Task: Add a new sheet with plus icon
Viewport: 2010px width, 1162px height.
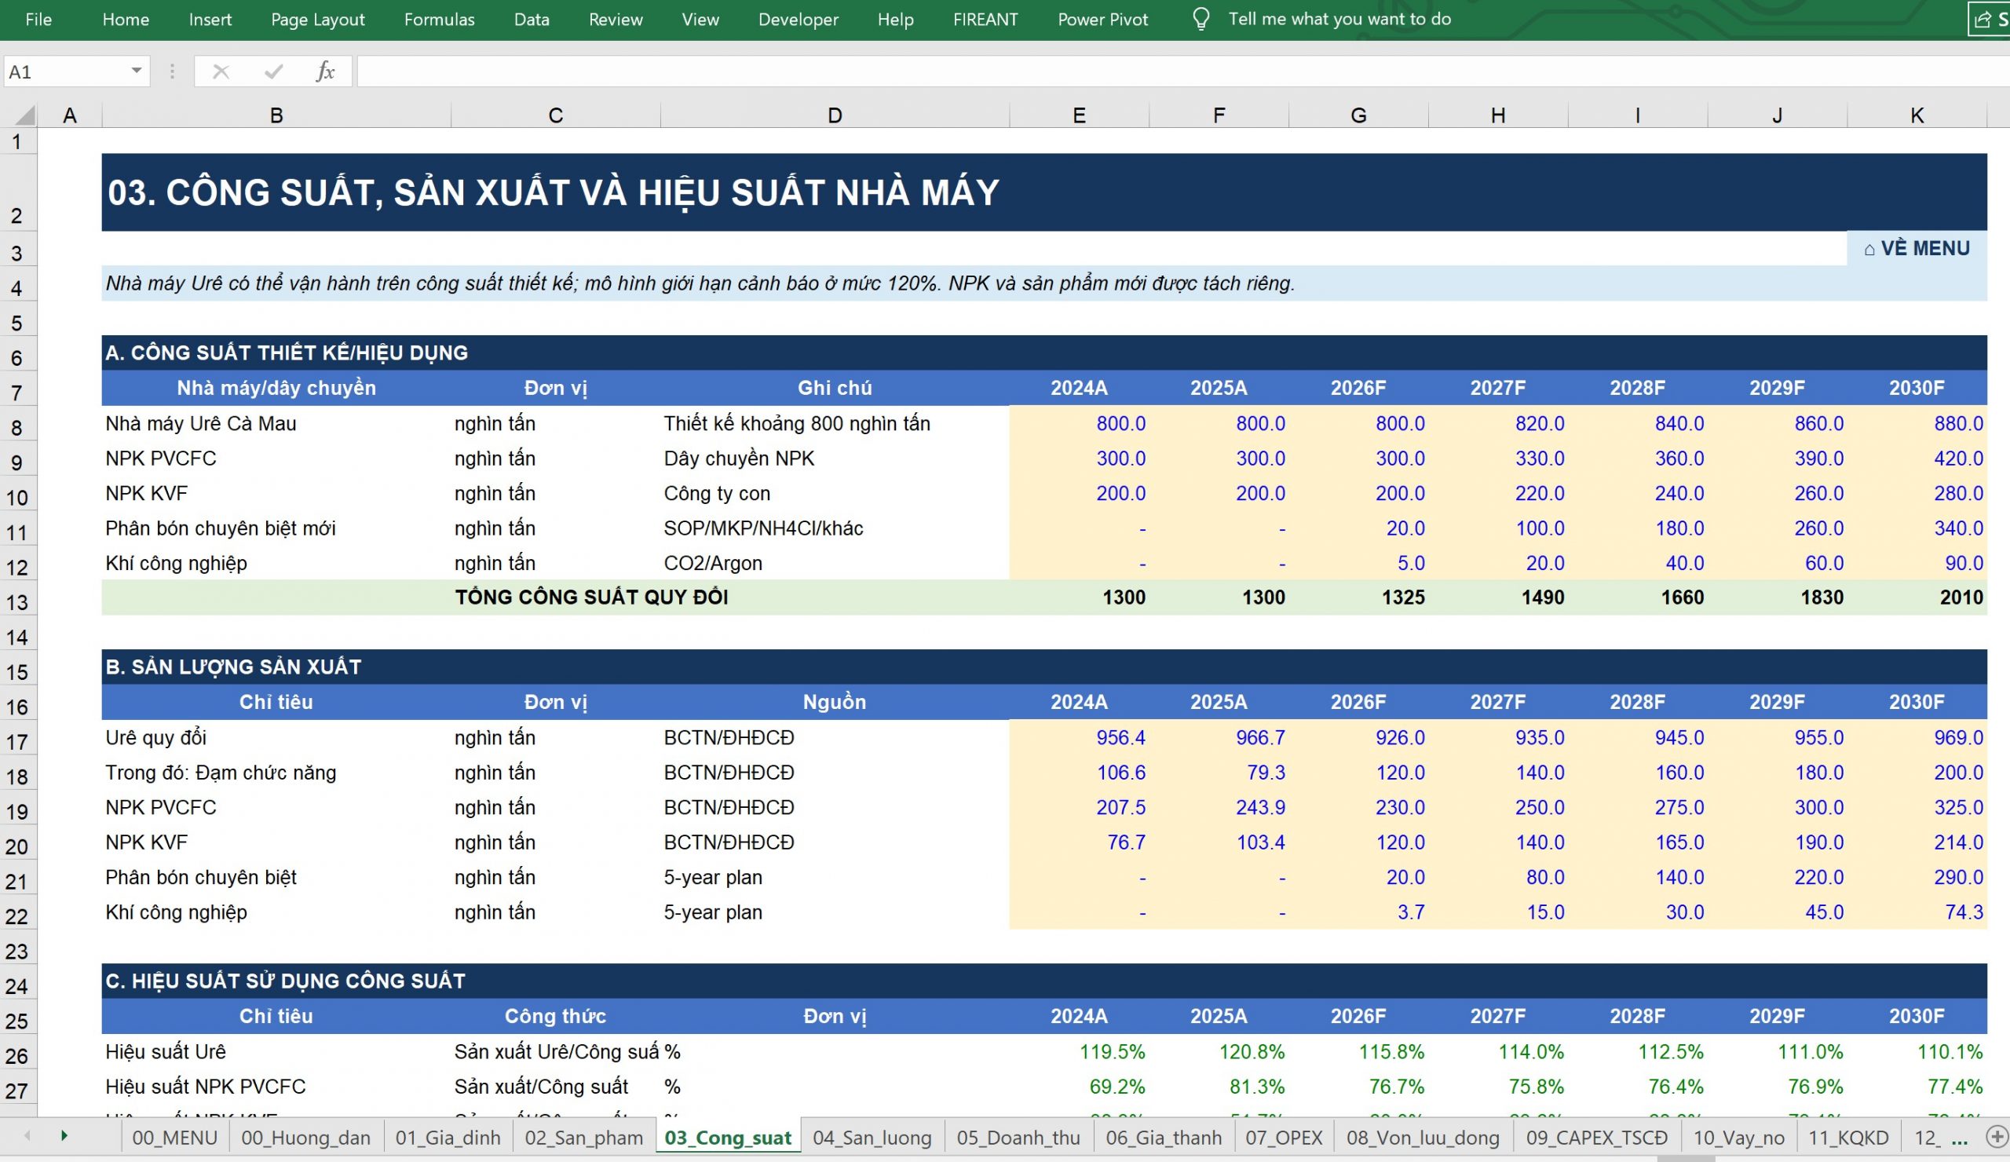Action: (x=1997, y=1136)
